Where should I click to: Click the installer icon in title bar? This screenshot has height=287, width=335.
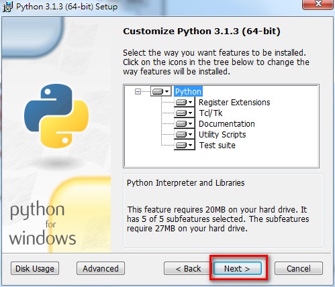(7, 7)
